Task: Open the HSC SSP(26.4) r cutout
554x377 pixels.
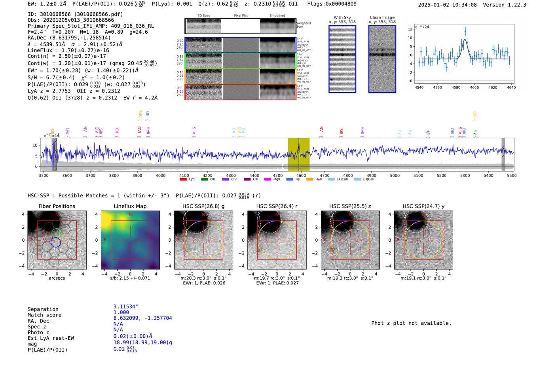Action: point(277,240)
